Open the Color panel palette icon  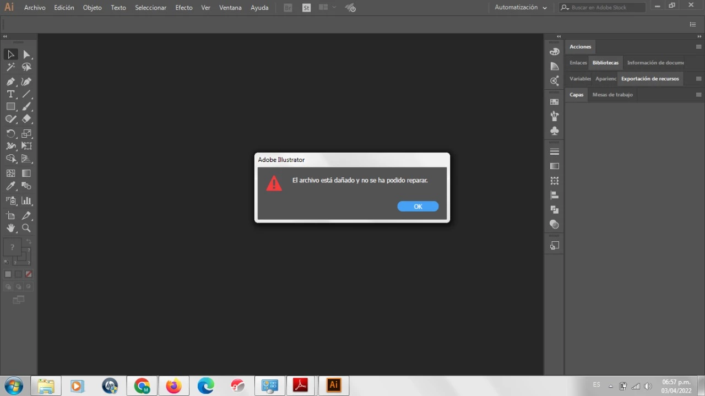pyautogui.click(x=555, y=51)
